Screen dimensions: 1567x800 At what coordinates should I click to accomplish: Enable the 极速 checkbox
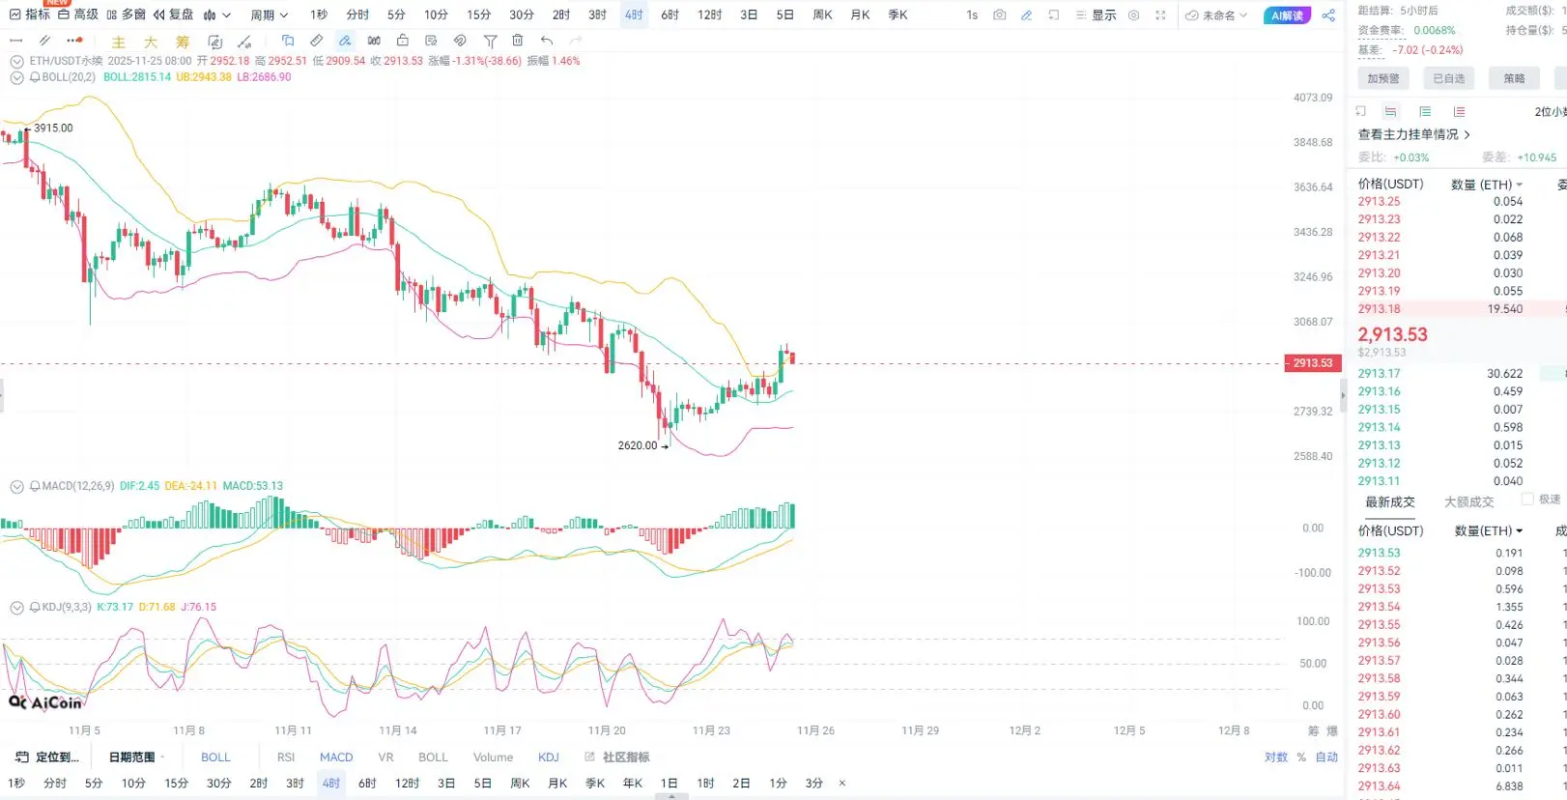click(1527, 500)
